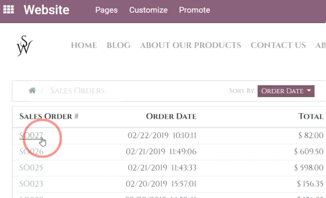Viewport: 326px width, 198px height.
Task: Click the Total column header
Action: [x=311, y=116]
